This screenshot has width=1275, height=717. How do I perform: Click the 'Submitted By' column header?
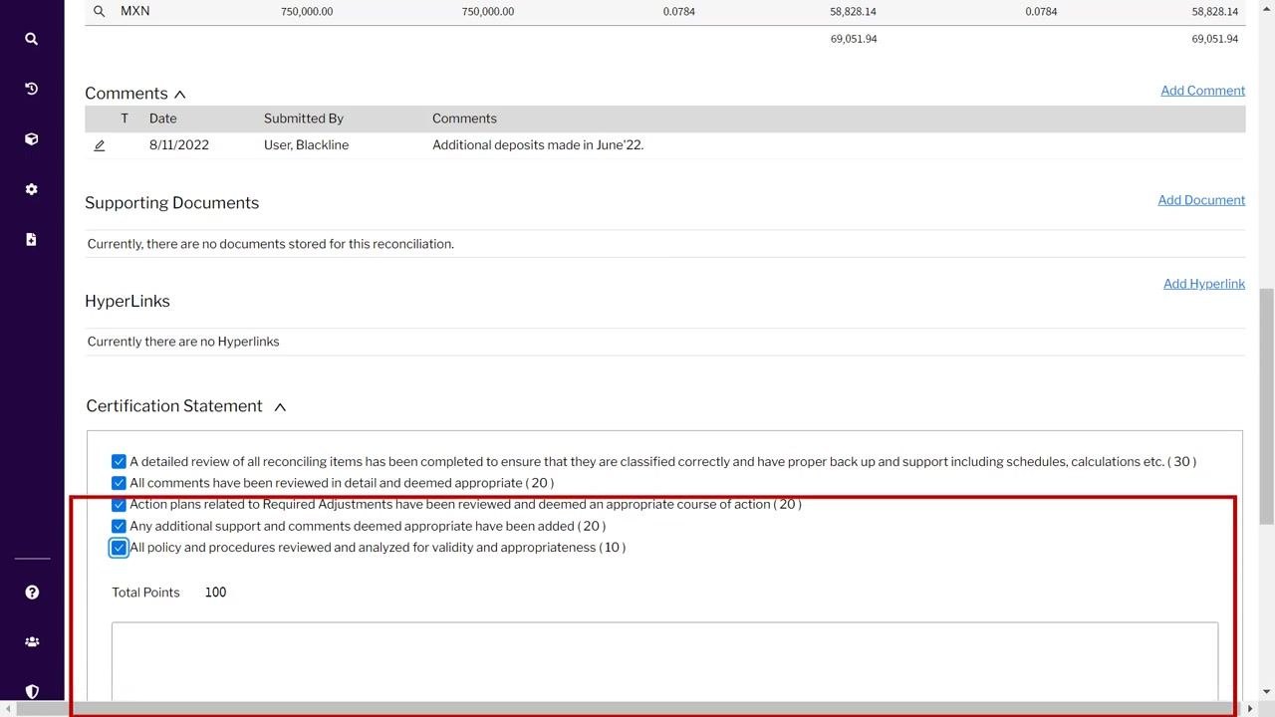pos(304,119)
